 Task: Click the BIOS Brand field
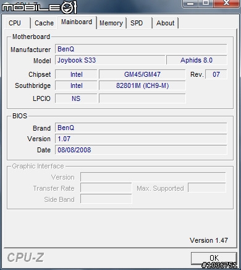[x=141, y=128]
